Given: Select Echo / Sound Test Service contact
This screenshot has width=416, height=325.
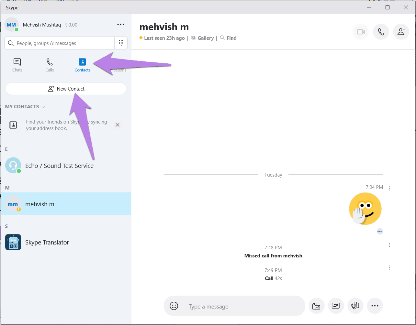Looking at the screenshot, I should [x=66, y=166].
